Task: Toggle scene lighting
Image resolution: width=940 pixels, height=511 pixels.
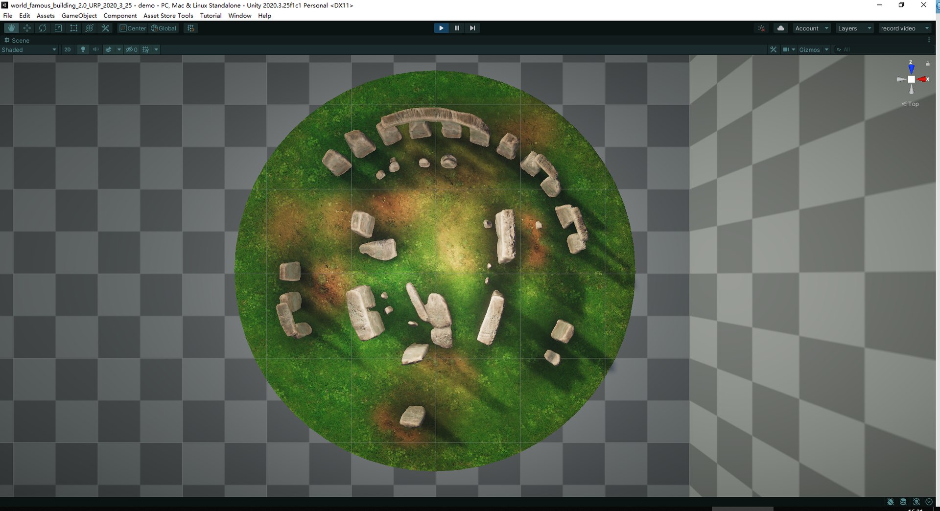Action: pyautogui.click(x=83, y=49)
